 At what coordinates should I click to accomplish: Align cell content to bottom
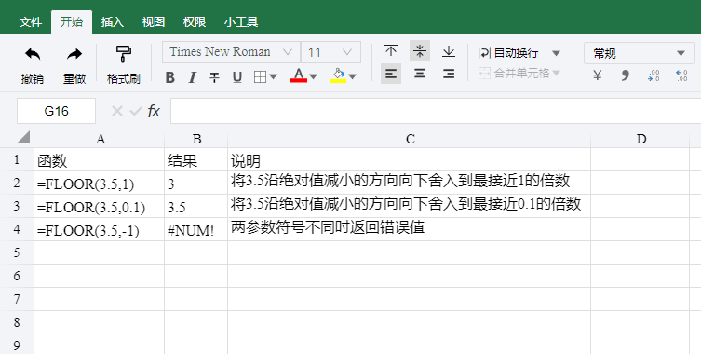coord(449,51)
